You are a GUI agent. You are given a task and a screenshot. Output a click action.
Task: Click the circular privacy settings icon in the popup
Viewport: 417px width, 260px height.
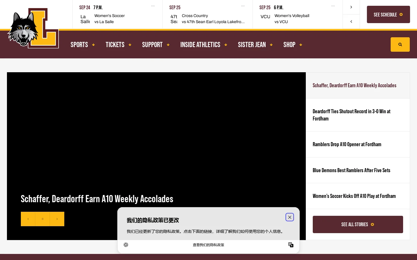pyautogui.click(x=126, y=245)
